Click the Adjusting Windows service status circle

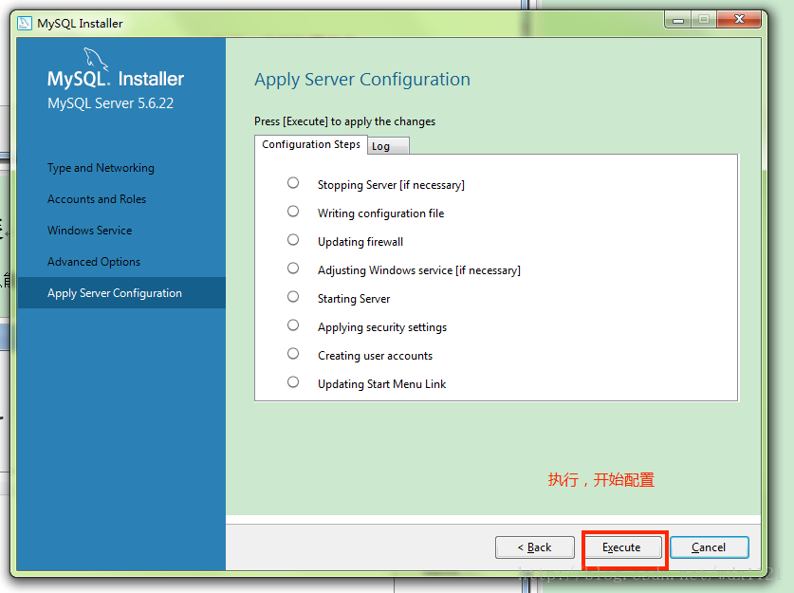(x=293, y=268)
